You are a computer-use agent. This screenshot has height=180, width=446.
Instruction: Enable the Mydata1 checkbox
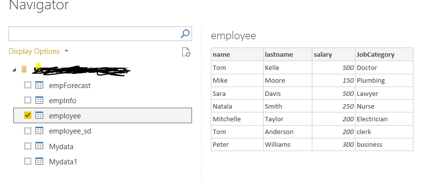click(28, 161)
